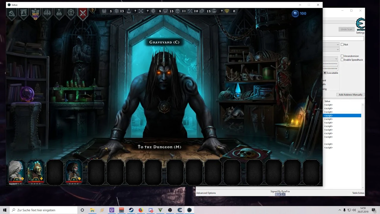
Task: Expand the value type dropdown below the scan type
Action: [x=338, y=49]
